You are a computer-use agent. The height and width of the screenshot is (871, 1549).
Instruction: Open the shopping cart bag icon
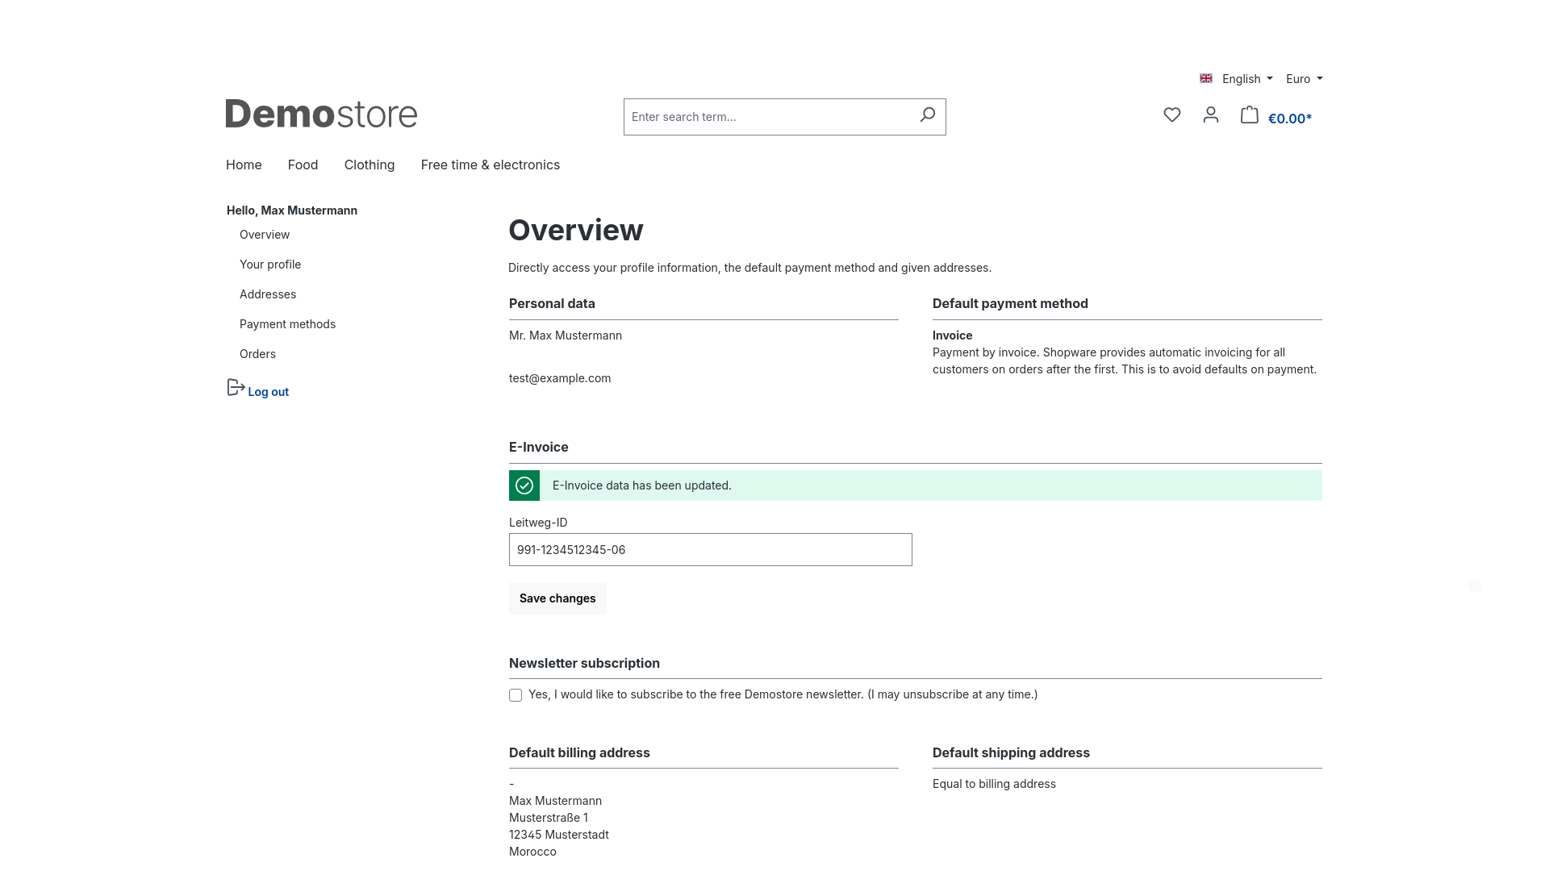[x=1249, y=115]
